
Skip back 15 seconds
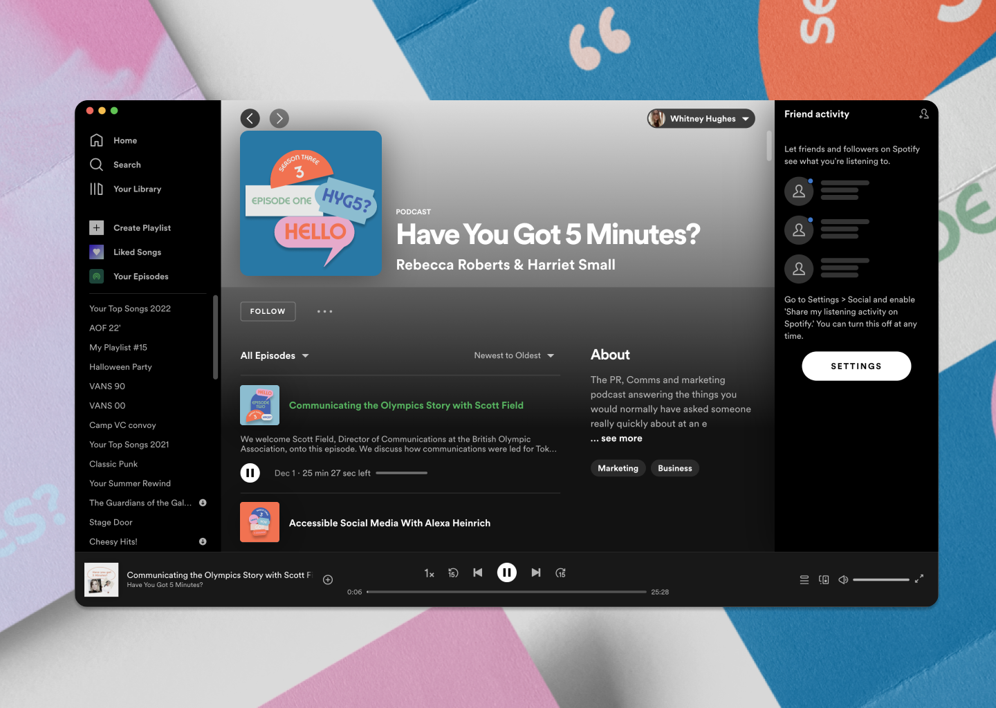[x=453, y=572]
